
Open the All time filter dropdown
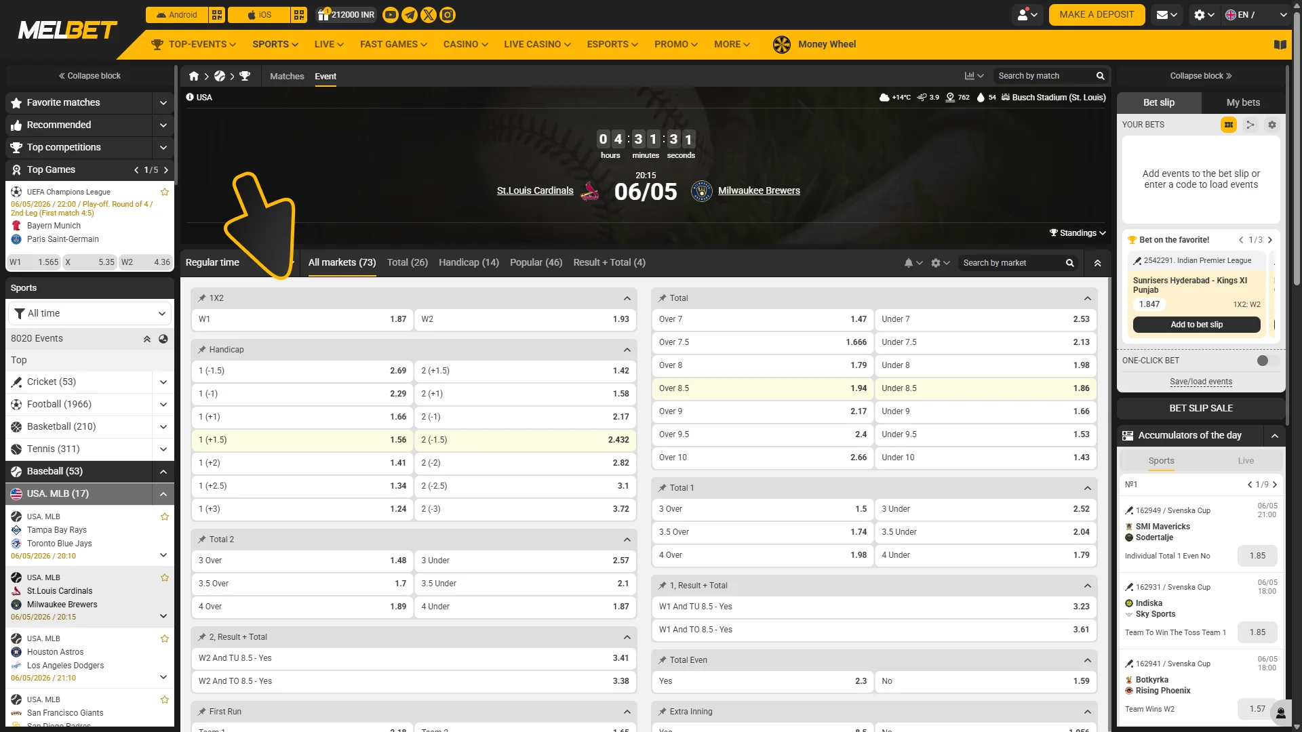pos(90,314)
